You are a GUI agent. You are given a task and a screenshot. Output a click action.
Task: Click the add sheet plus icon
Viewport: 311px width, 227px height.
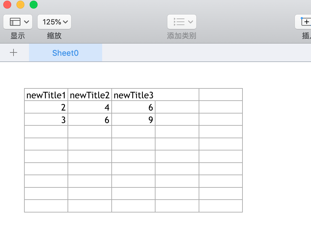[x=14, y=53]
